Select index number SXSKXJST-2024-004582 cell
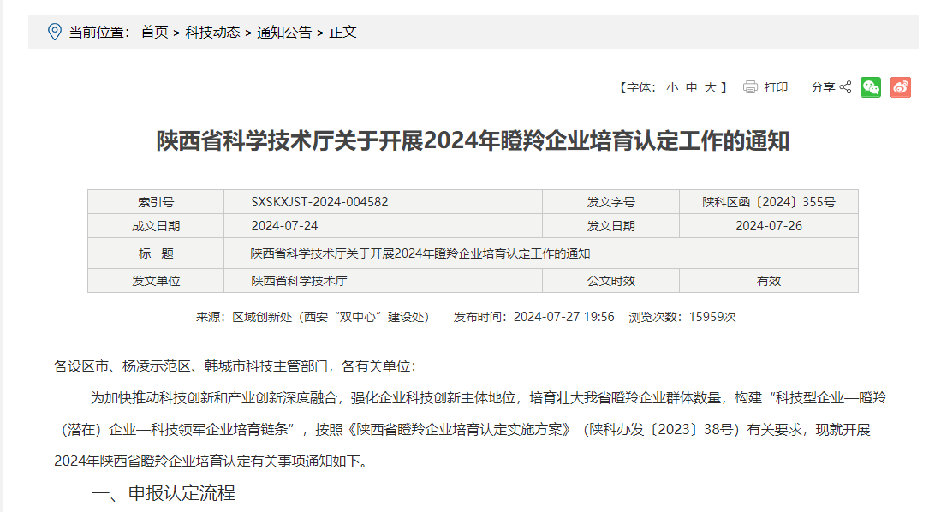 click(x=319, y=202)
